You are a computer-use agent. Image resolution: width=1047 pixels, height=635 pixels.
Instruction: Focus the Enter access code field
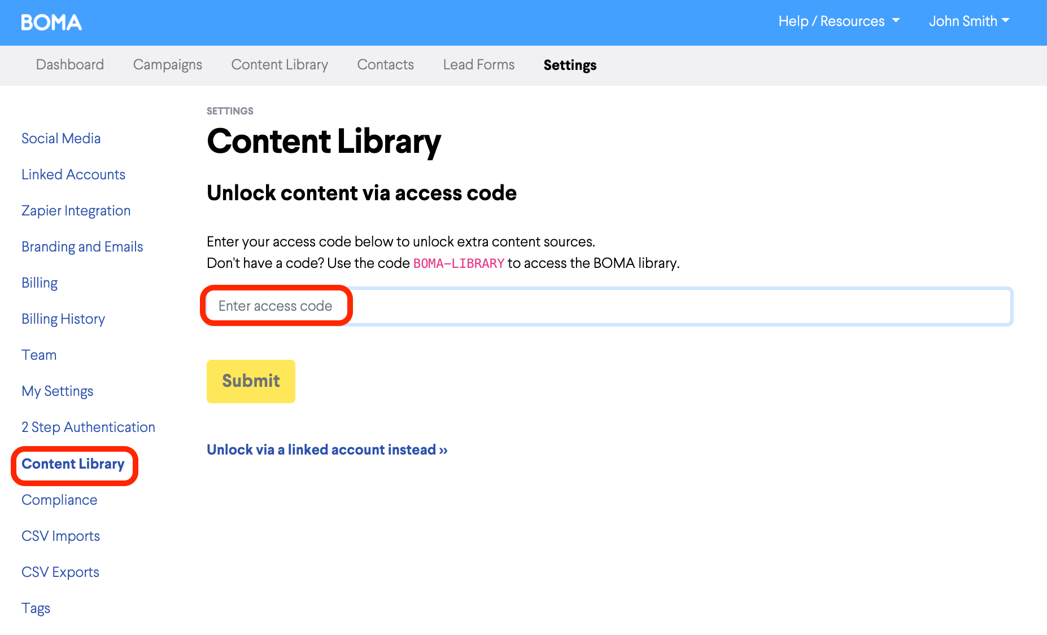pyautogui.click(x=609, y=306)
